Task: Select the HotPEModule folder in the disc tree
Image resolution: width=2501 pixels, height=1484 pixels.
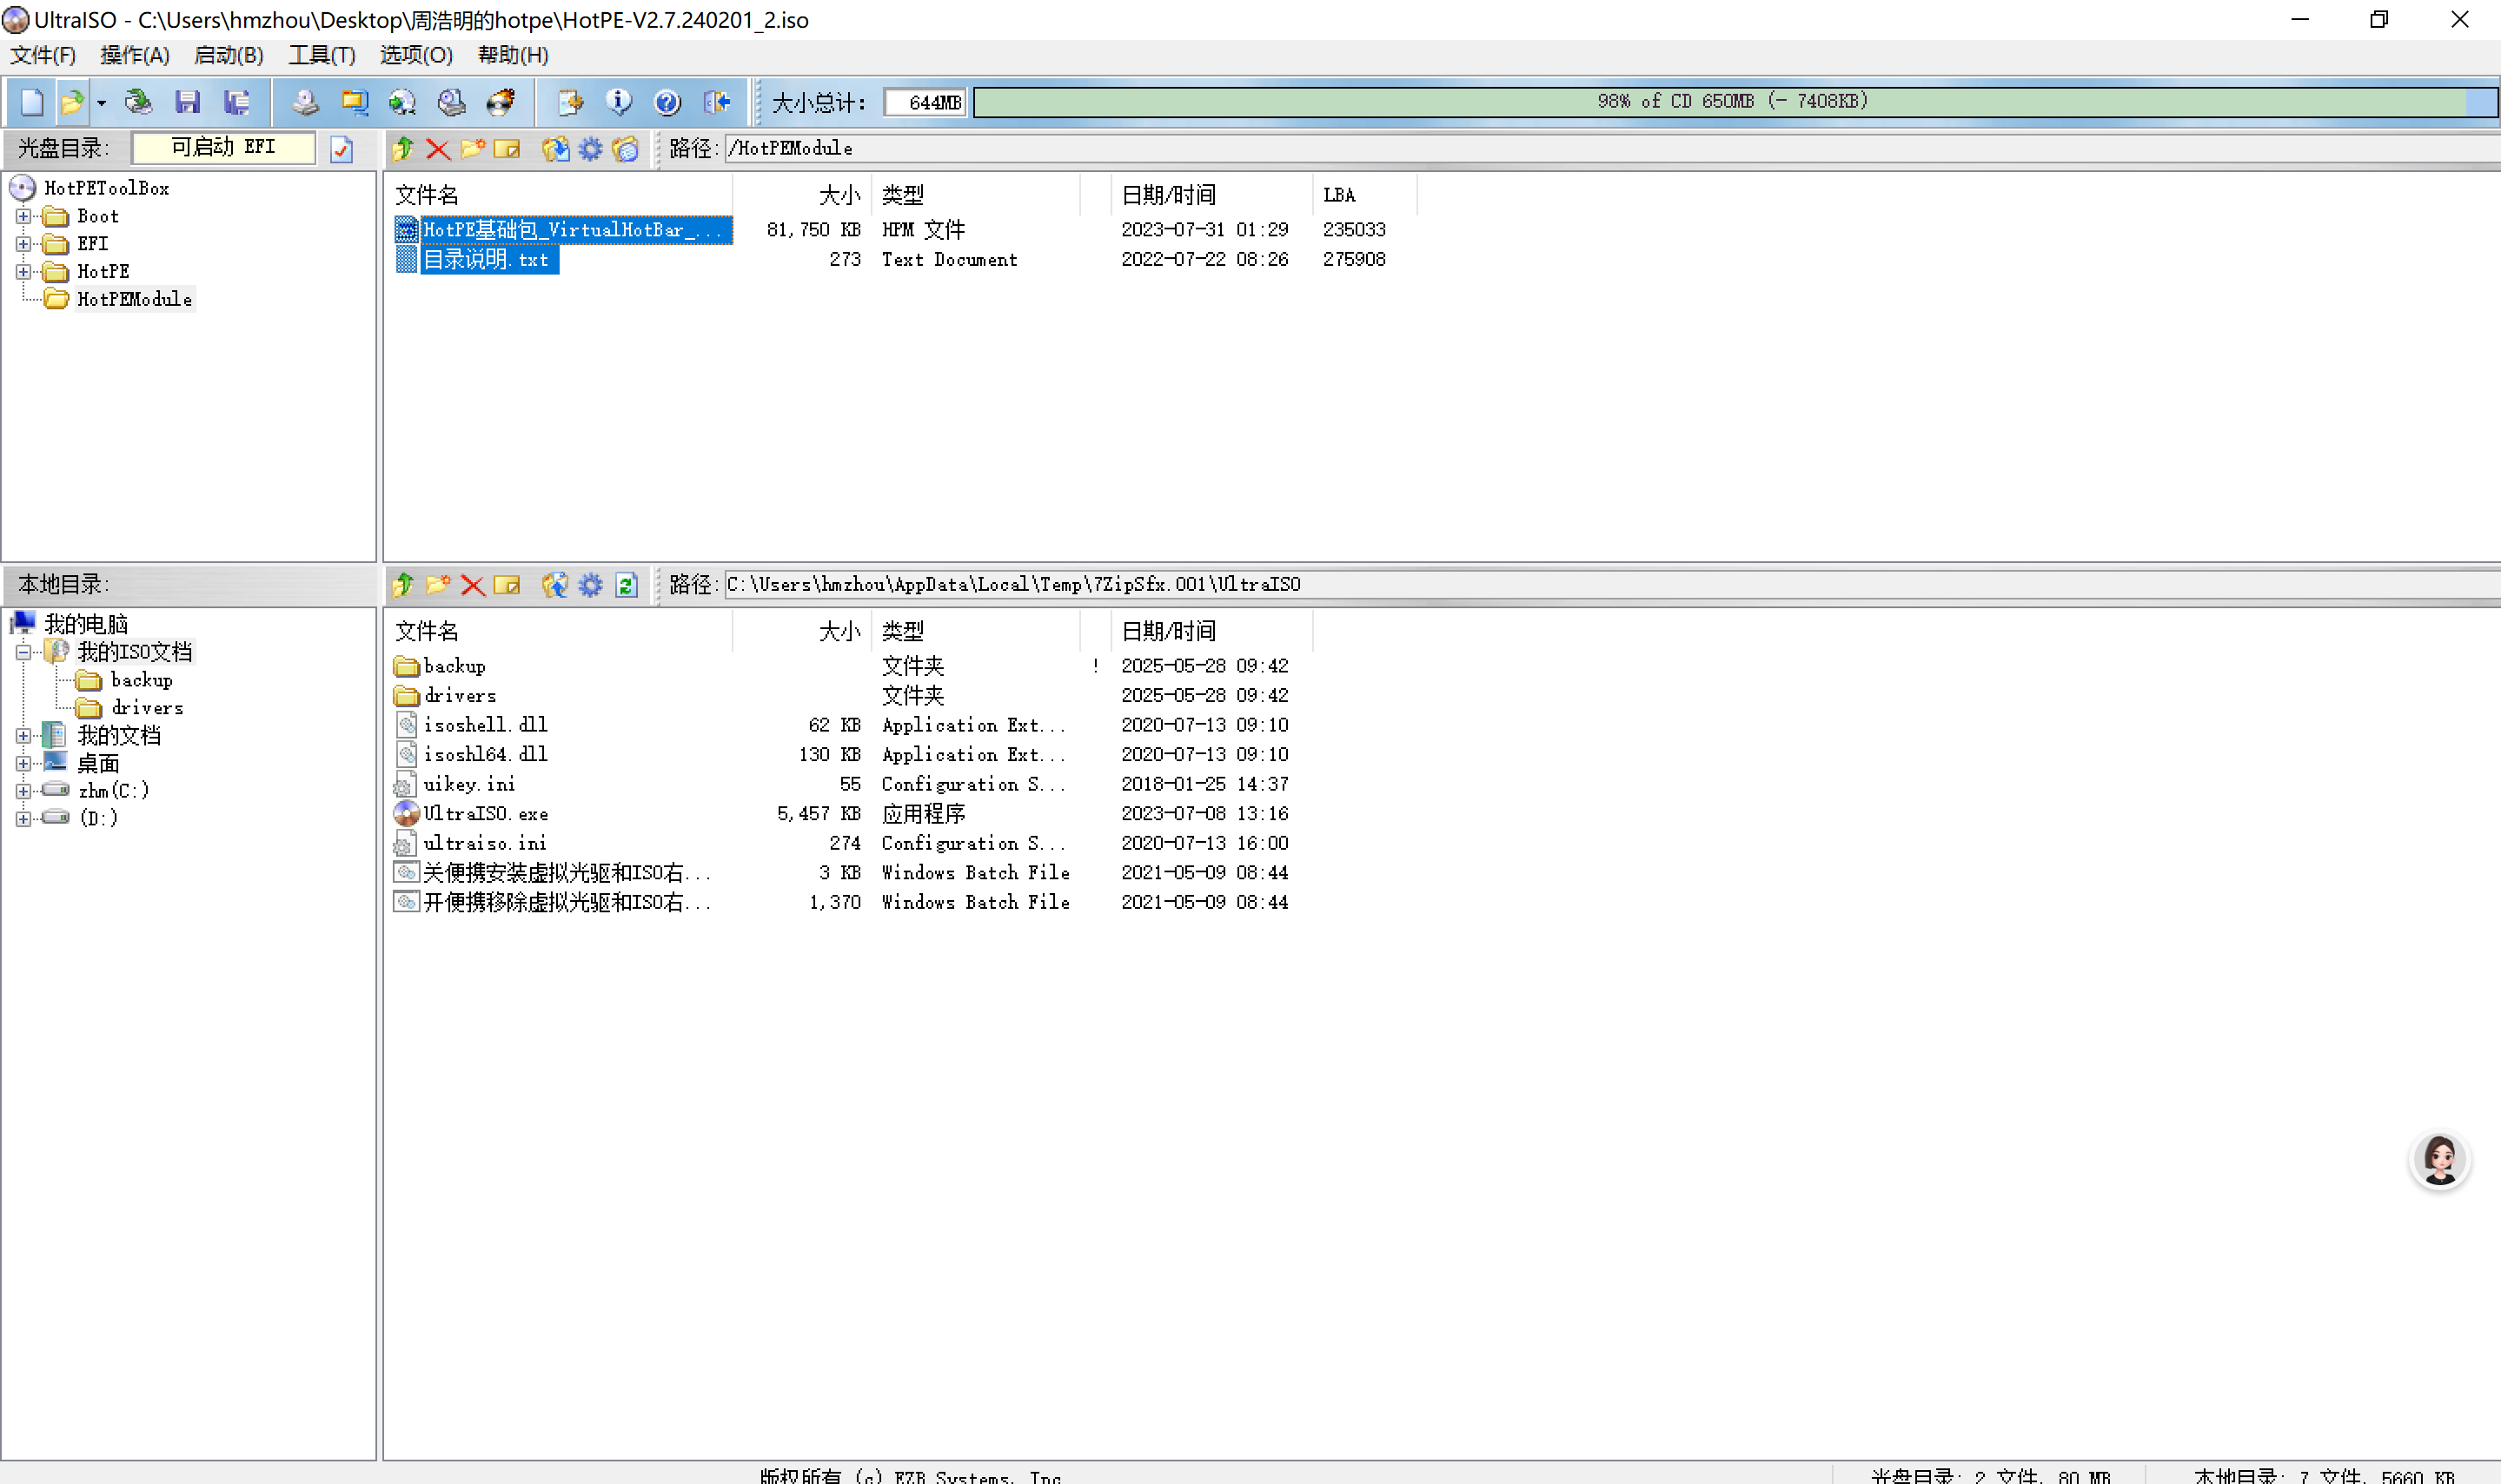Action: click(134, 300)
